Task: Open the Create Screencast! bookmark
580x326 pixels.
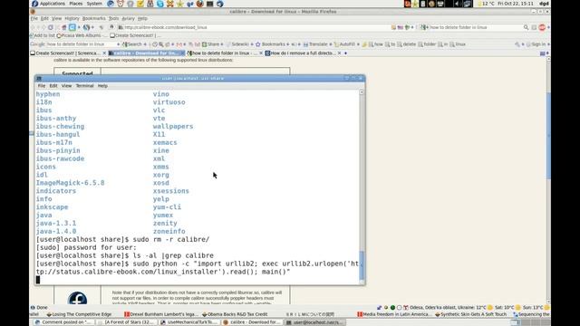Action: pos(136,35)
